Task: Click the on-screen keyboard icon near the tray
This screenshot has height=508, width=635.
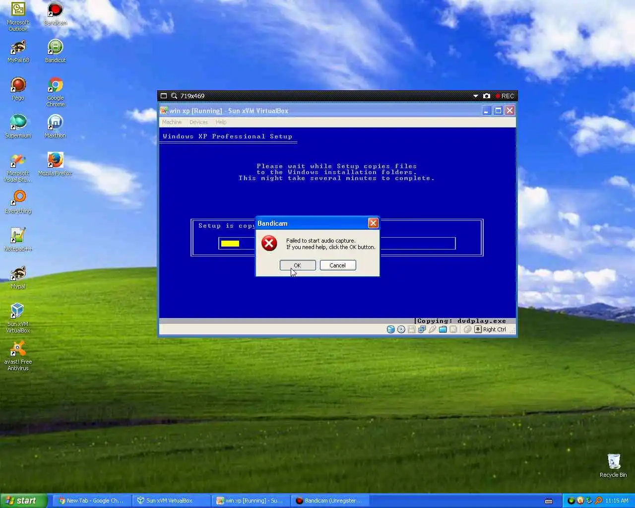Action: point(549,501)
